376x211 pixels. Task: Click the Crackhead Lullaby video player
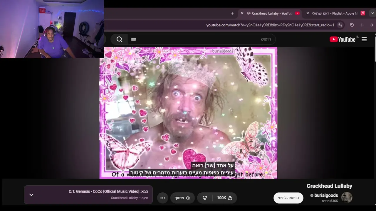coord(188,113)
